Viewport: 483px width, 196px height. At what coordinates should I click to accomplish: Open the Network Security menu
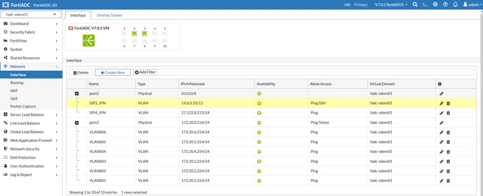[x=31, y=149]
